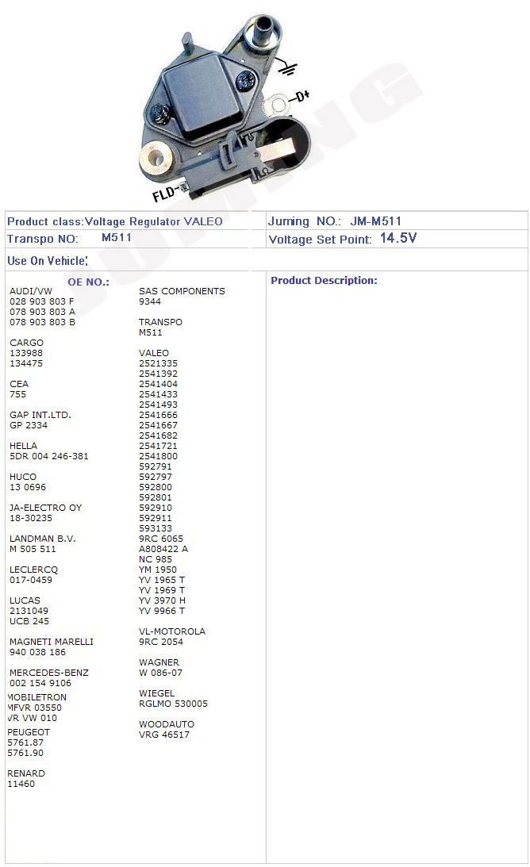Click VALEO number 2541682
Screen dimensions: 530x867
pyautogui.click(x=158, y=435)
